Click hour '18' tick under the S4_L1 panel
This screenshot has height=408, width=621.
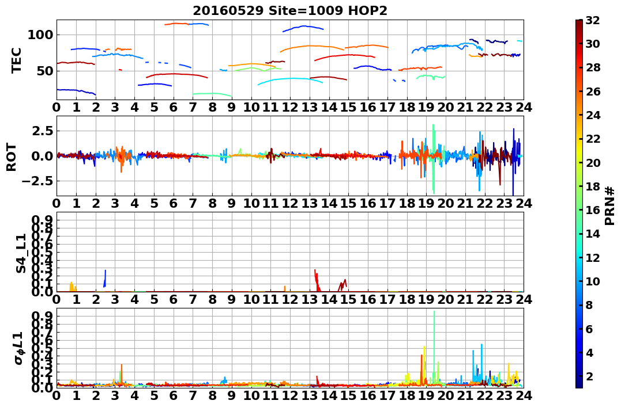[x=407, y=299]
